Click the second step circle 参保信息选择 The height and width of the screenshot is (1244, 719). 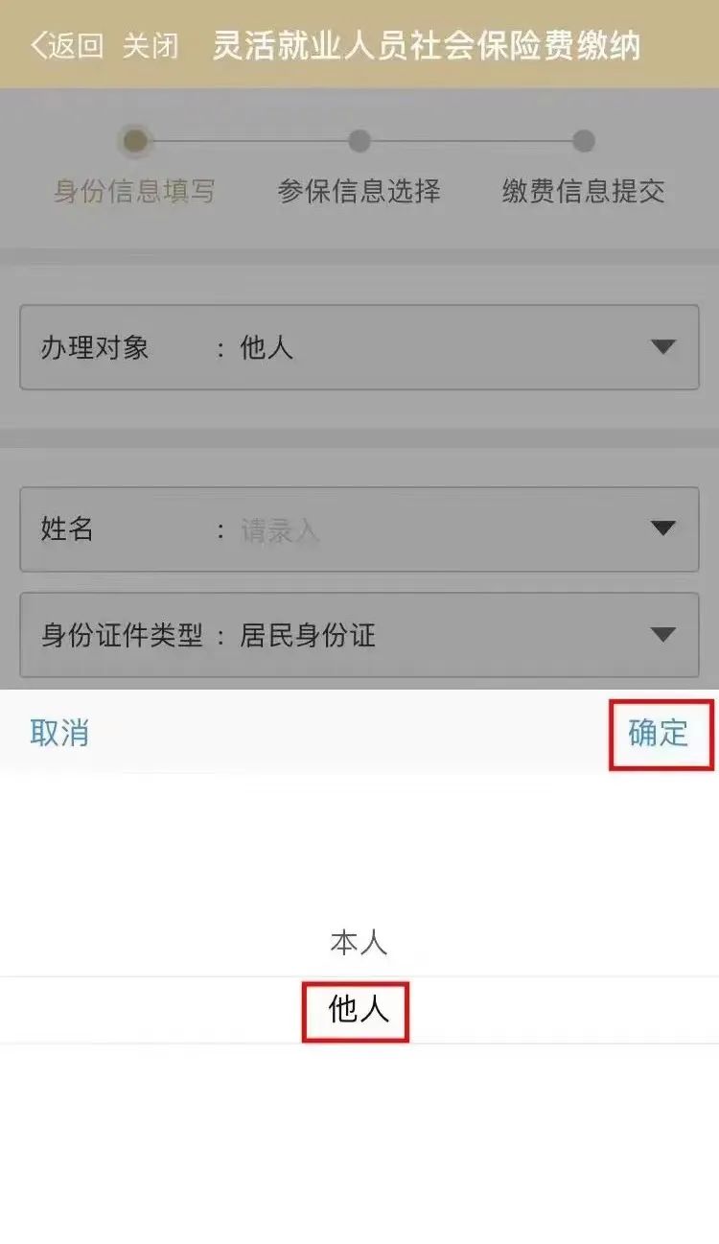(359, 142)
